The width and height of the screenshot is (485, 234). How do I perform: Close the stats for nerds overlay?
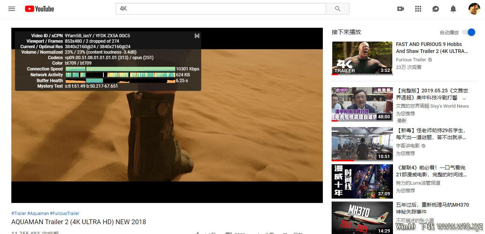(x=197, y=36)
